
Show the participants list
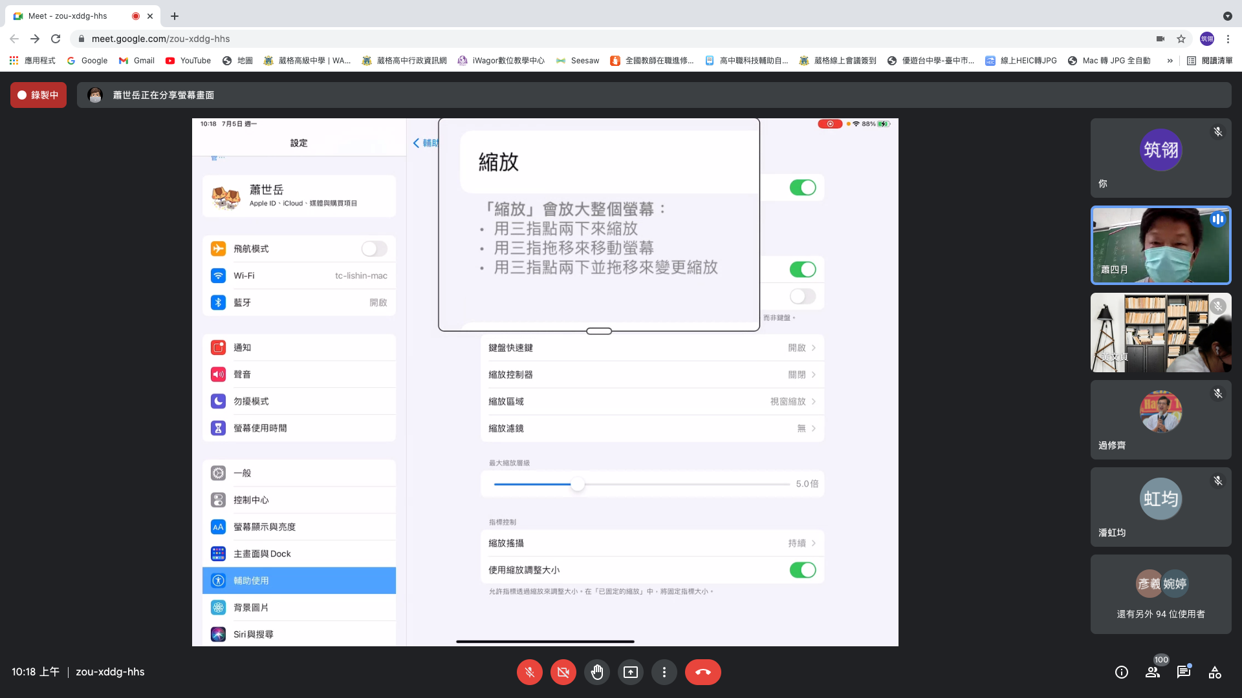coord(1152,672)
